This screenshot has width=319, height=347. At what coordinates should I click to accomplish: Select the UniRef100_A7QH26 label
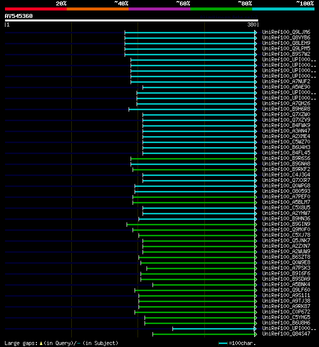tap(286, 103)
